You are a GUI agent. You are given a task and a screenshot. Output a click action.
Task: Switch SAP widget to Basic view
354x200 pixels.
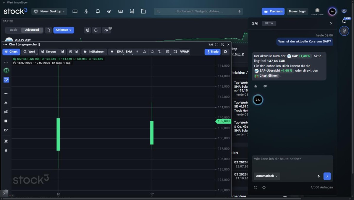tap(13, 30)
